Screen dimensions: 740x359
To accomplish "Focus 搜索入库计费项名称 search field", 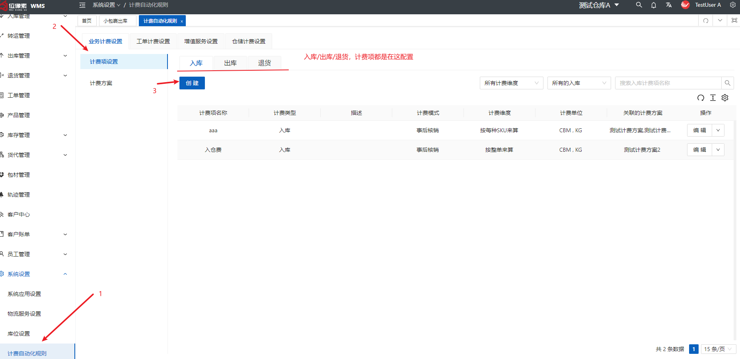I will click(668, 83).
